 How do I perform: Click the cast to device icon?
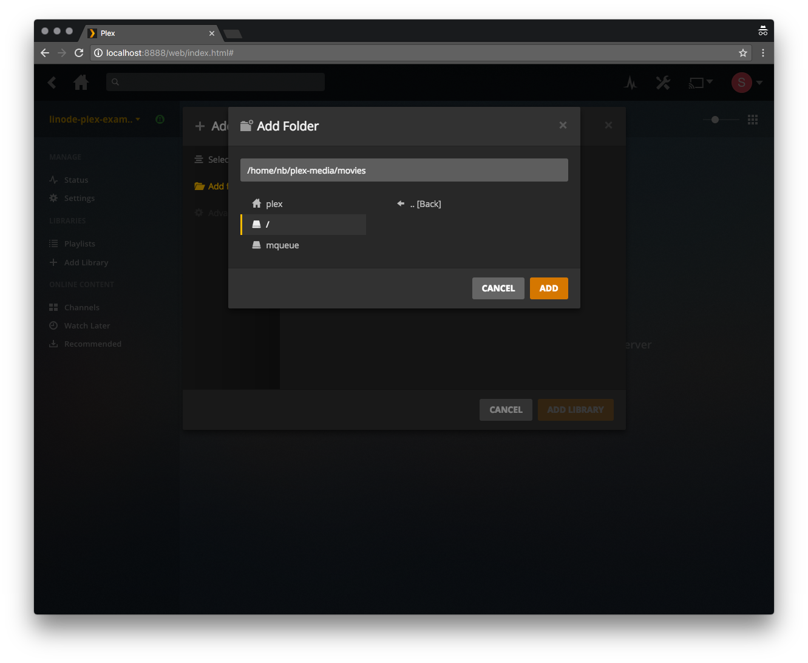point(700,83)
